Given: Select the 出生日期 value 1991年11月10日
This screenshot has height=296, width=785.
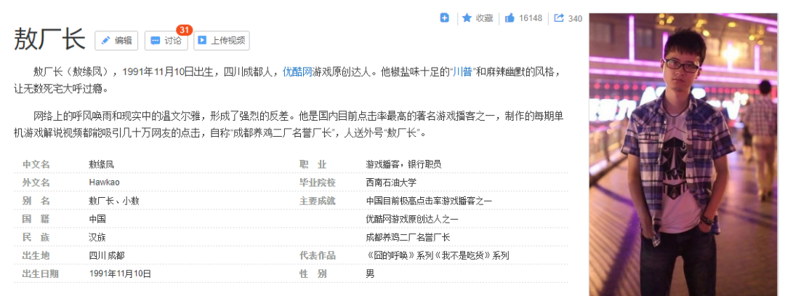Looking at the screenshot, I should pyautogui.click(x=120, y=273).
